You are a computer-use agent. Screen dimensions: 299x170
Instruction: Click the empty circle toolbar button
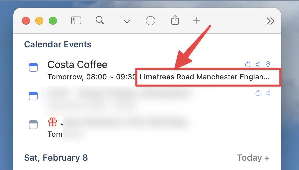coord(151,21)
